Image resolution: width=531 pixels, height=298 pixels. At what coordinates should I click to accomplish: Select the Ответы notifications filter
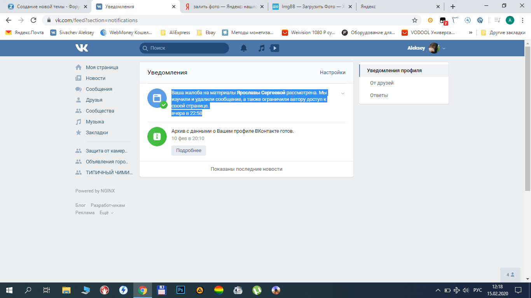click(379, 95)
